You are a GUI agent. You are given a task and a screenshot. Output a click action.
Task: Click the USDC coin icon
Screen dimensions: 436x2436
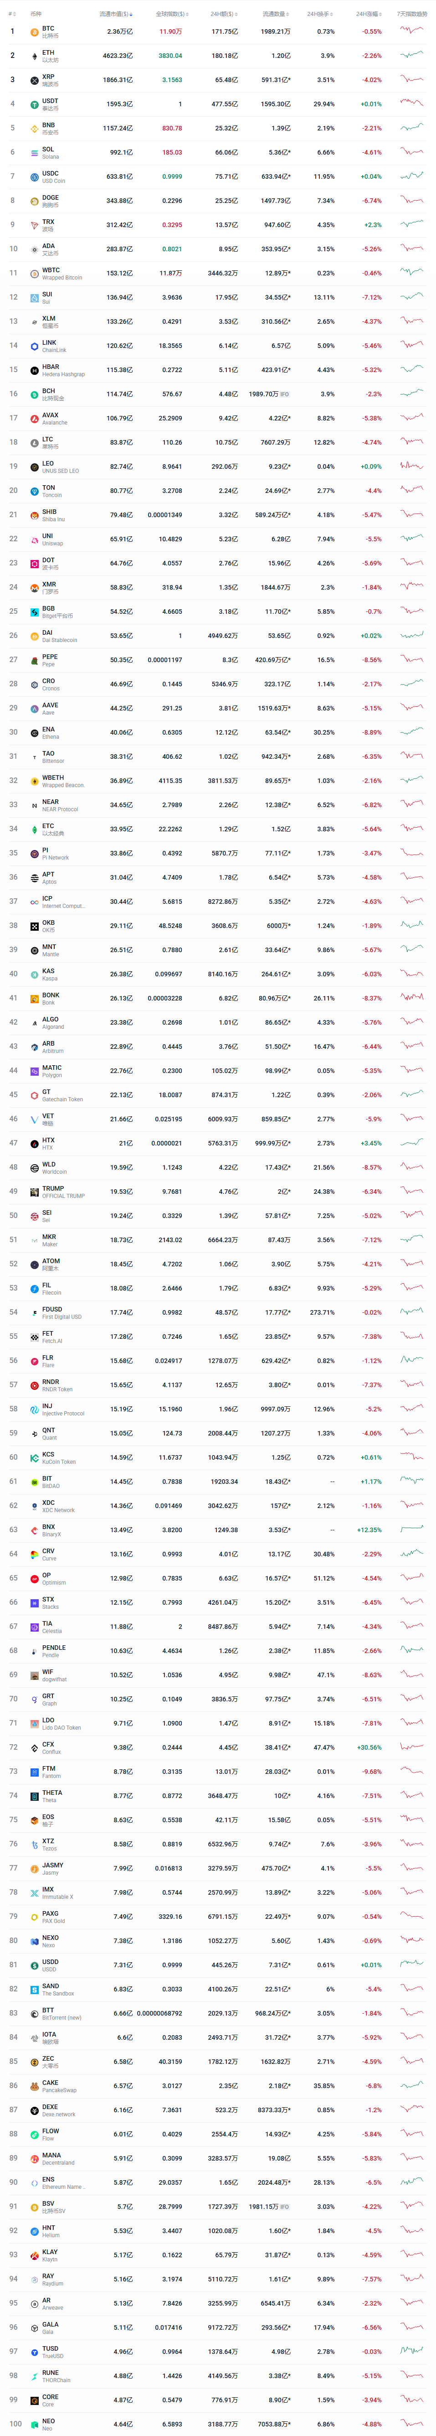[34, 177]
